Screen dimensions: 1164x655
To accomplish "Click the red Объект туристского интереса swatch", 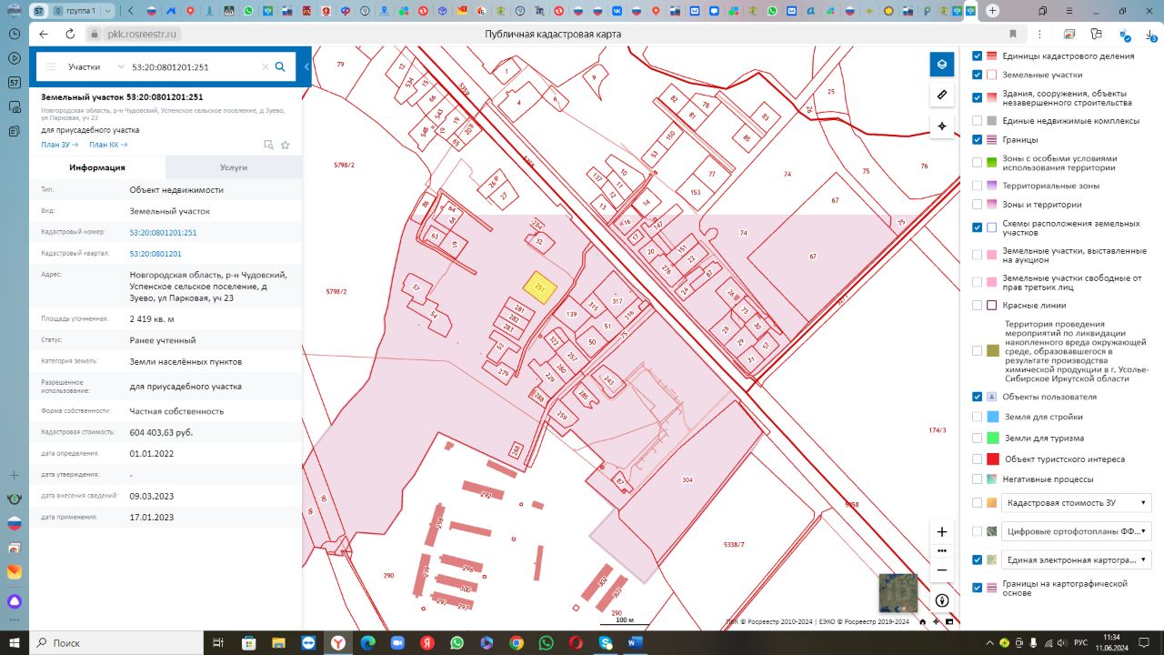I will pyautogui.click(x=992, y=459).
